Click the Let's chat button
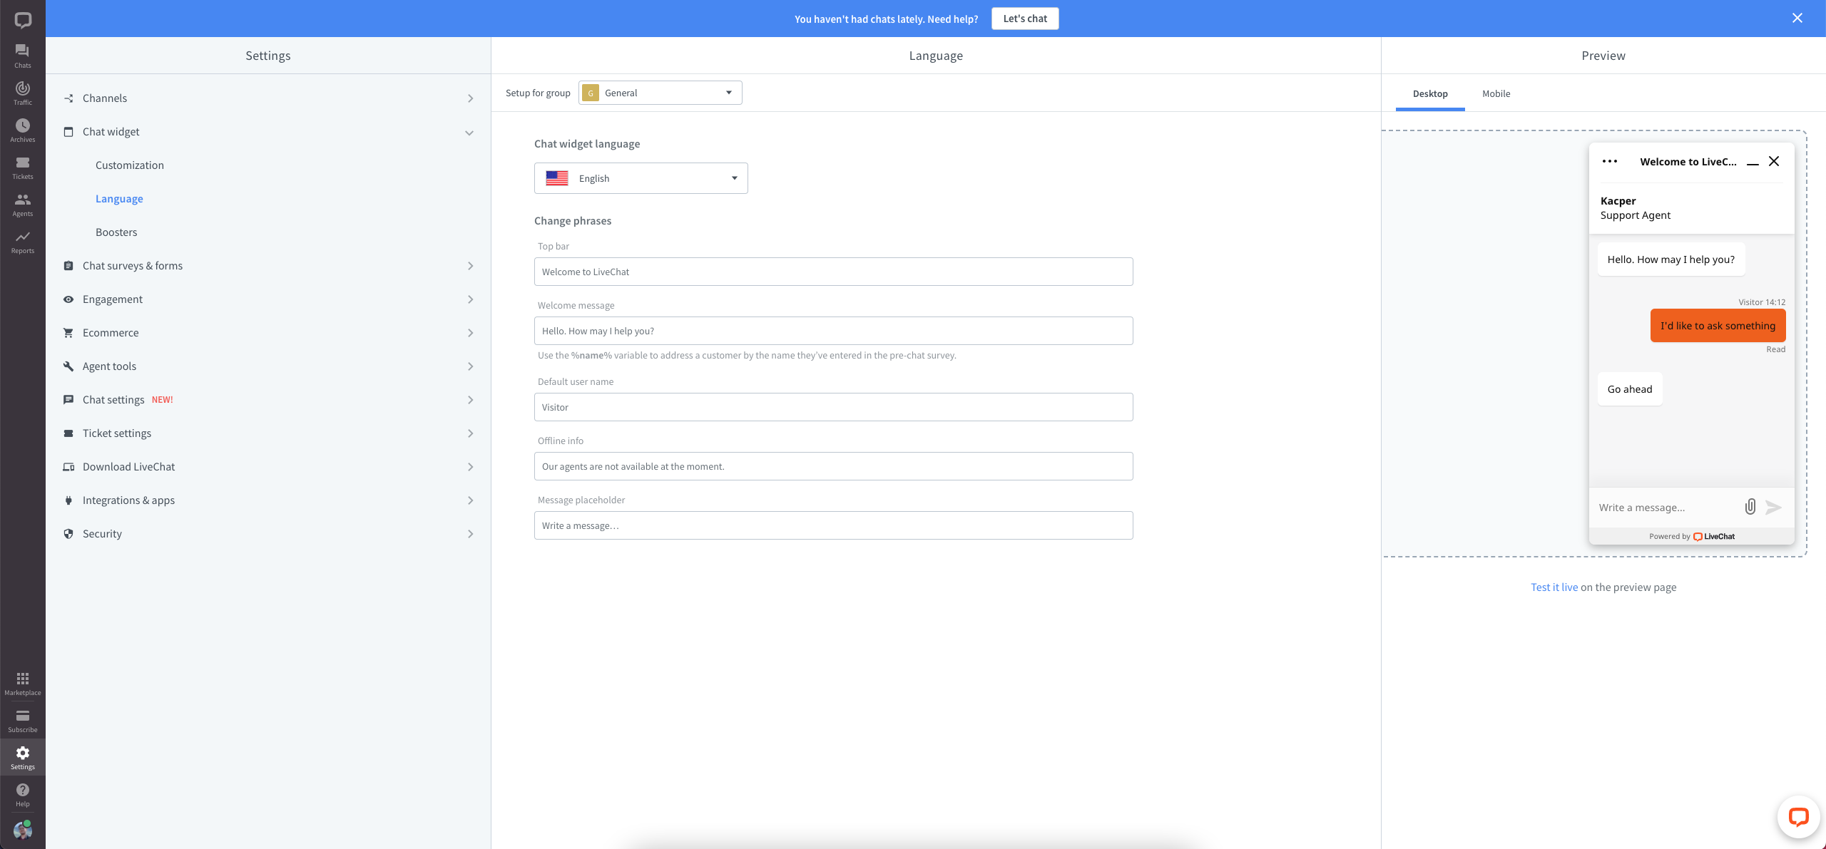The width and height of the screenshot is (1826, 849). [x=1025, y=19]
